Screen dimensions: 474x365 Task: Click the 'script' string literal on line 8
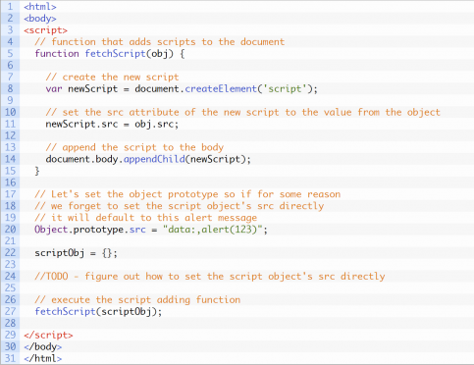[x=285, y=88]
